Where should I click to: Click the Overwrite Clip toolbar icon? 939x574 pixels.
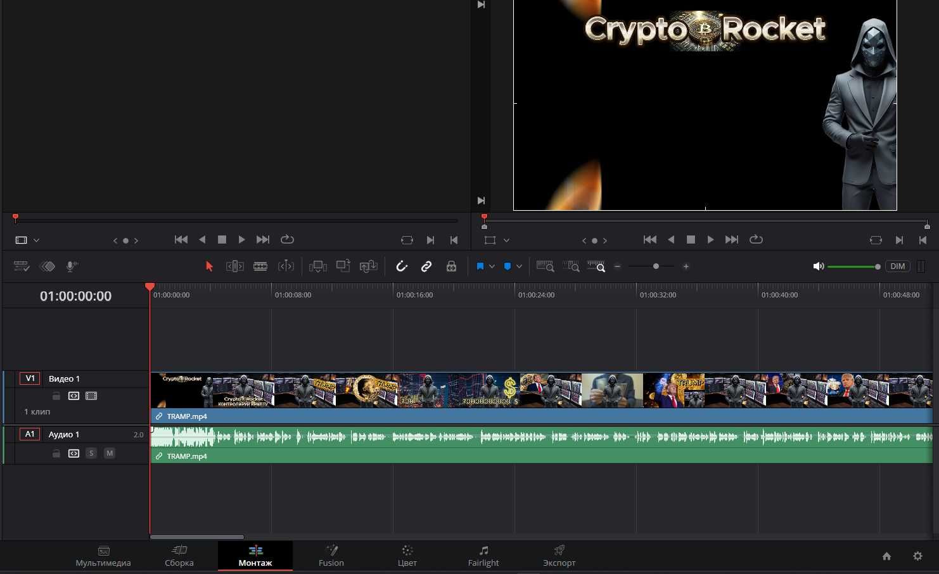pos(343,266)
